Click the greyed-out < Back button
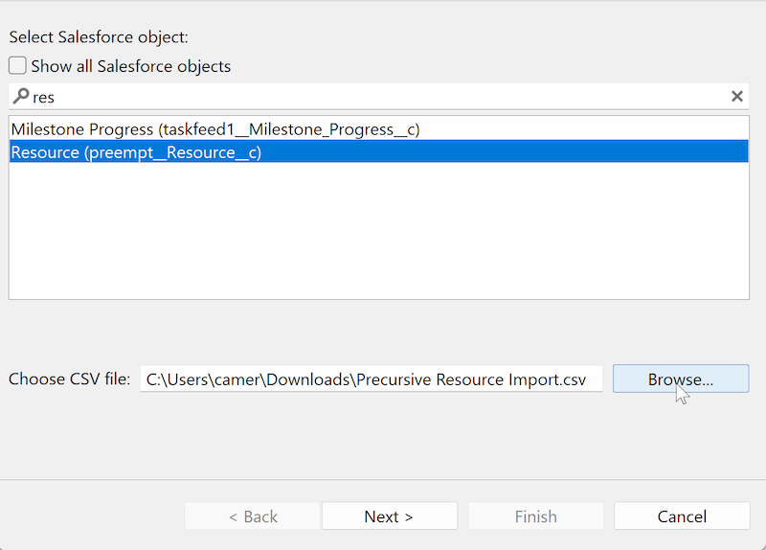This screenshot has height=550, width=766. tap(253, 516)
